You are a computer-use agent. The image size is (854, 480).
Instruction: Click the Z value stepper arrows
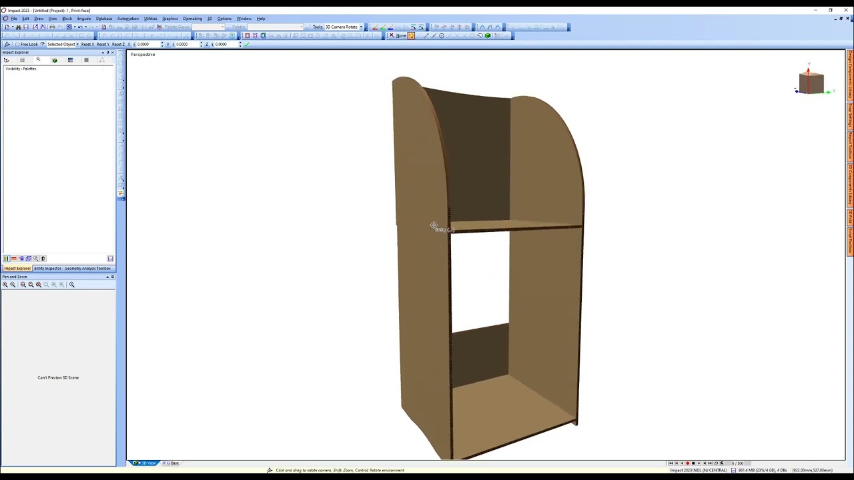240,44
